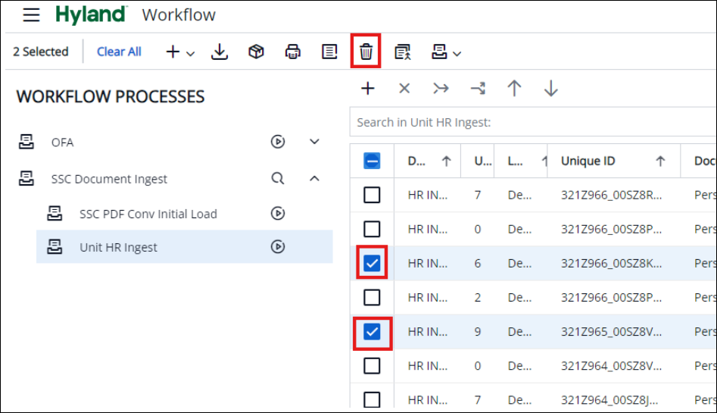
Task: Click run icon for Unit HR Ingest
Action: (x=278, y=247)
